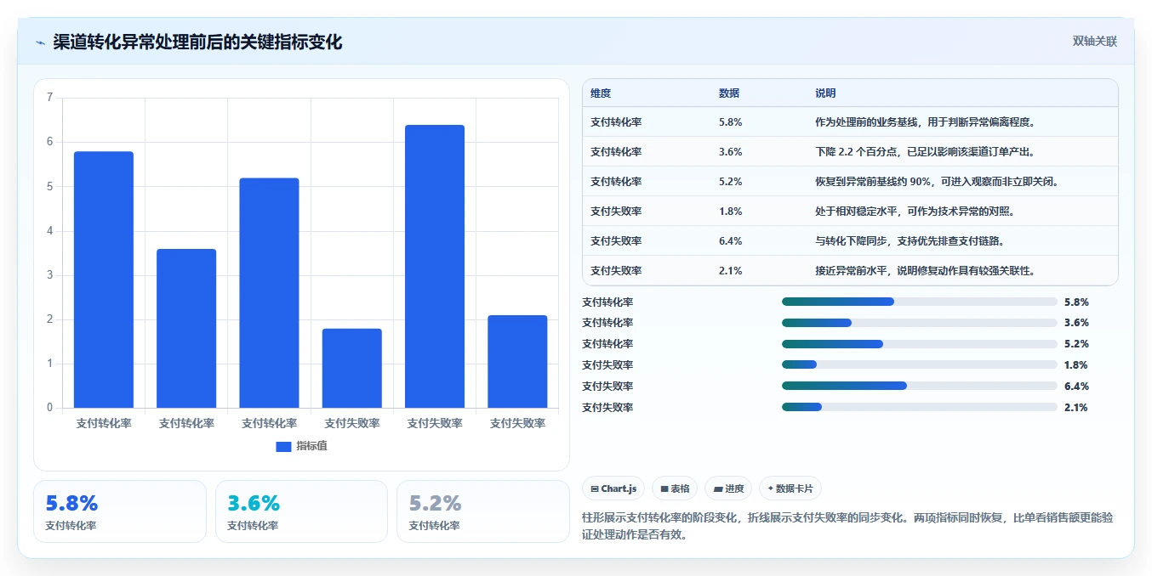Click the 双轴关联 badge
This screenshot has height=576, width=1152.
pos(1094,42)
